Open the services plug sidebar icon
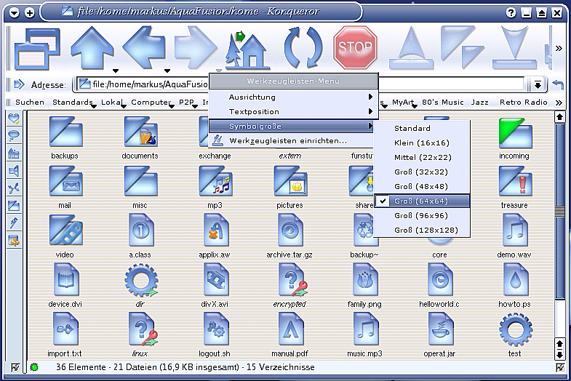 (x=14, y=223)
